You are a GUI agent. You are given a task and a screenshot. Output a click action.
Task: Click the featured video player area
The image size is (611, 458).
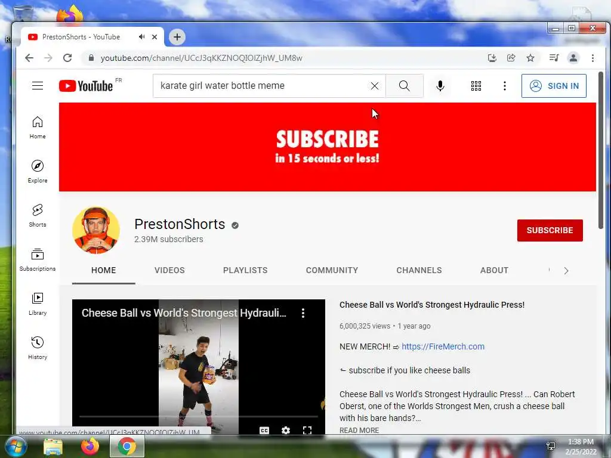point(199,366)
